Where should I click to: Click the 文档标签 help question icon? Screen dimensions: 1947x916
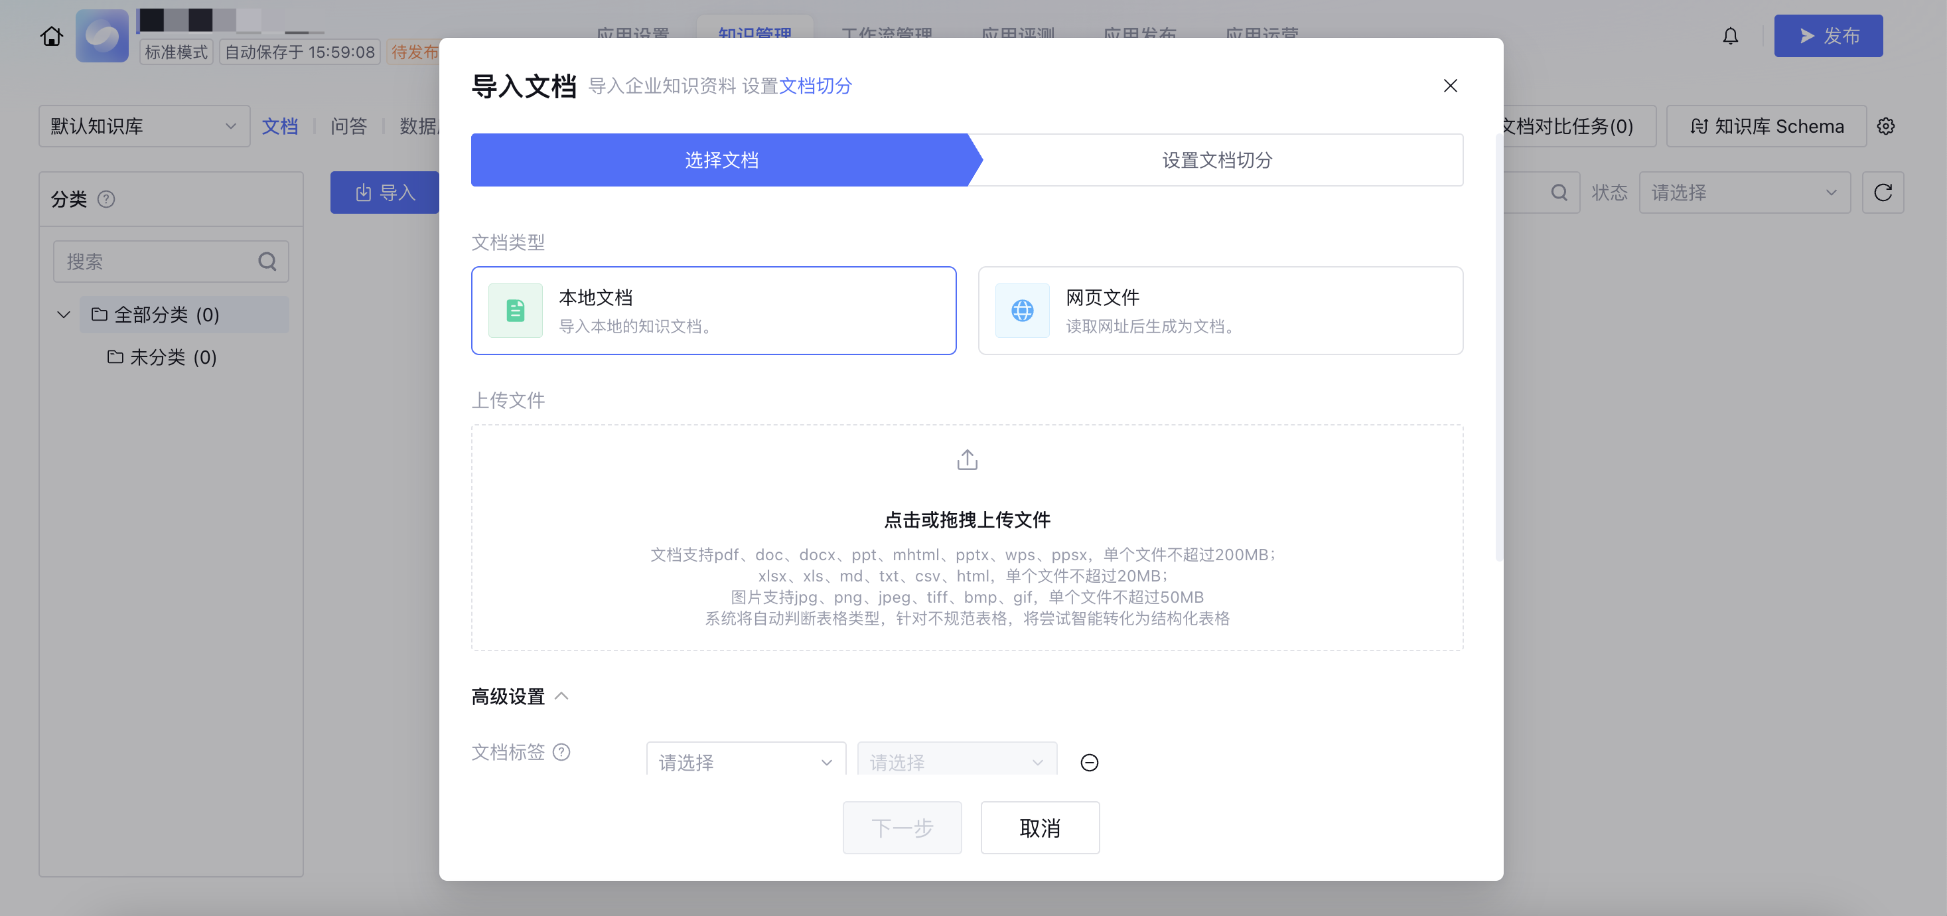[x=561, y=752]
